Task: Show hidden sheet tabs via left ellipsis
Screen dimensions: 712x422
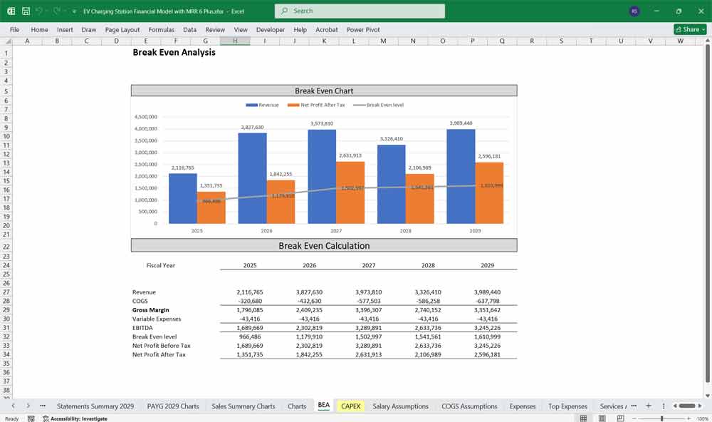Action: coord(43,406)
